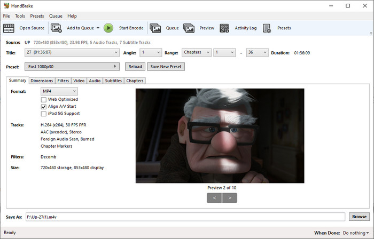
Task: Switch to the Subtitles tab
Action: (113, 81)
